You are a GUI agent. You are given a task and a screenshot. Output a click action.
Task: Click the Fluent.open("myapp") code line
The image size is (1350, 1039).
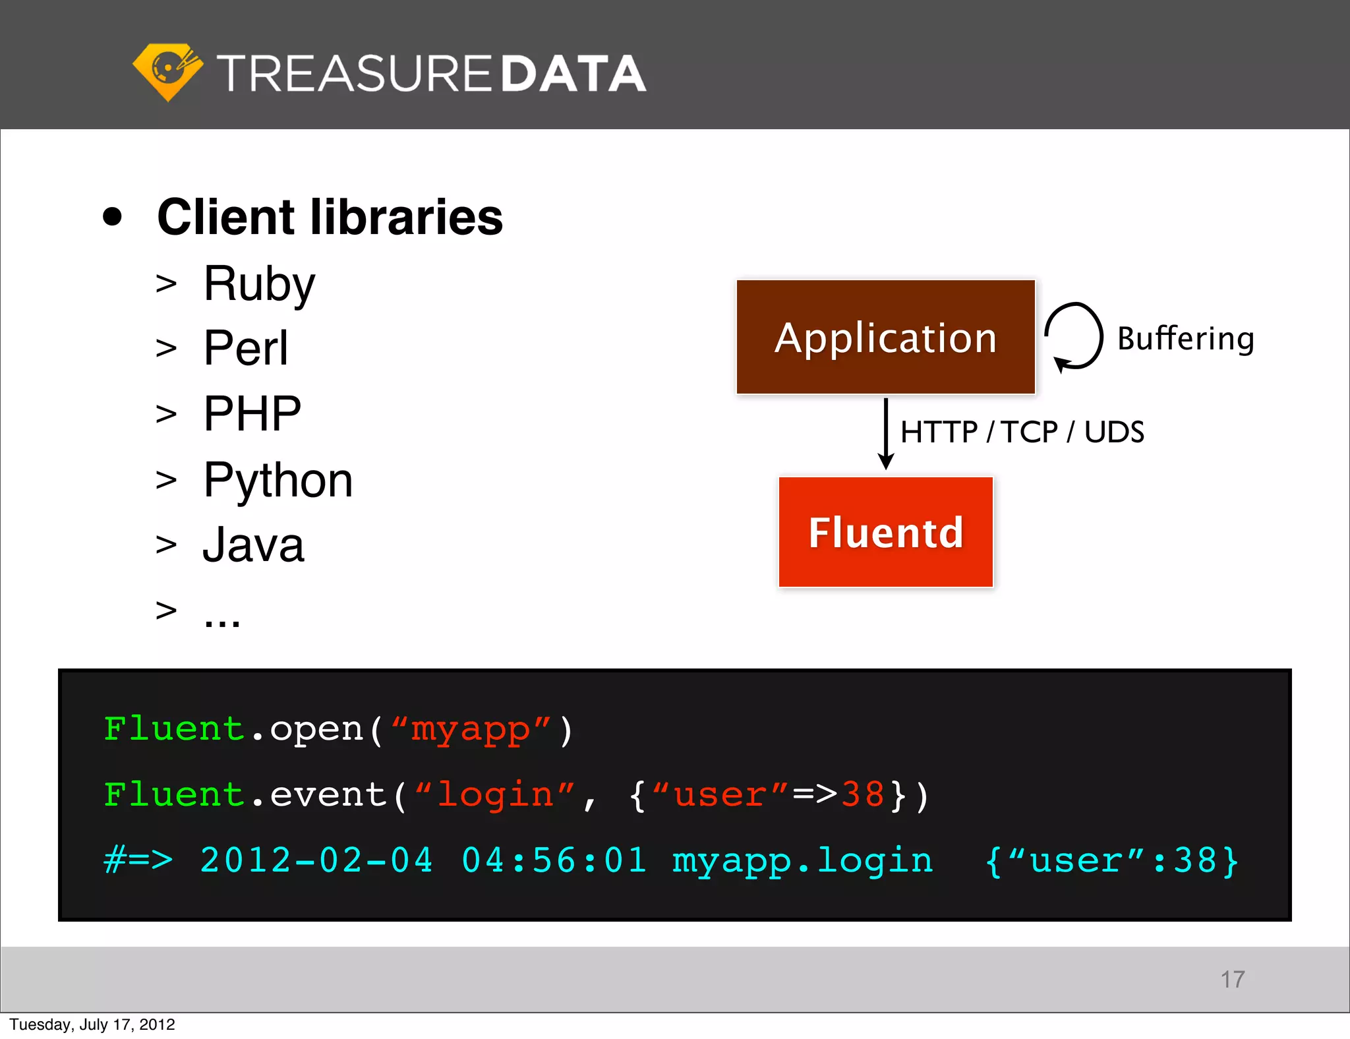pyautogui.click(x=339, y=730)
